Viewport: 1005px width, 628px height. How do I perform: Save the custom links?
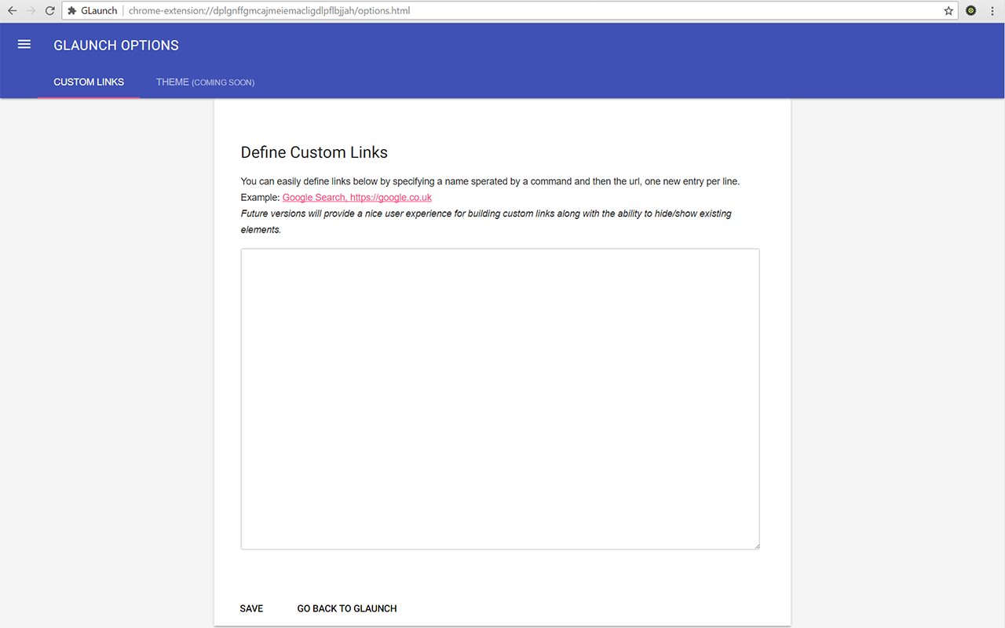pos(251,608)
